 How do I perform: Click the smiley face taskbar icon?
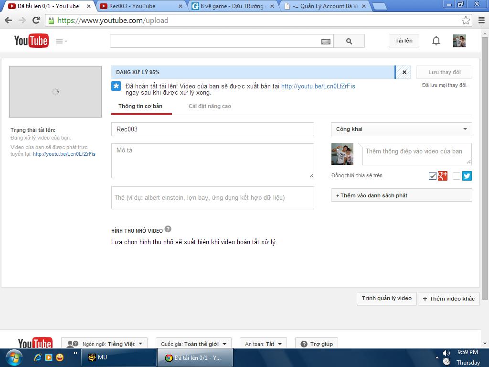pyautogui.click(x=60, y=357)
